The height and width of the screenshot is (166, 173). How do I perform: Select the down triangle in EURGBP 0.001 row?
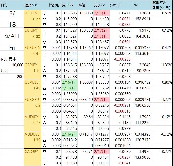[x=44, y=100]
